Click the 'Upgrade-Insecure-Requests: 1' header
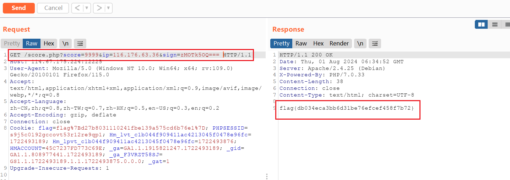 [59, 168]
